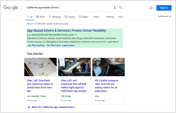Click the Sign in button

click(x=164, y=8)
